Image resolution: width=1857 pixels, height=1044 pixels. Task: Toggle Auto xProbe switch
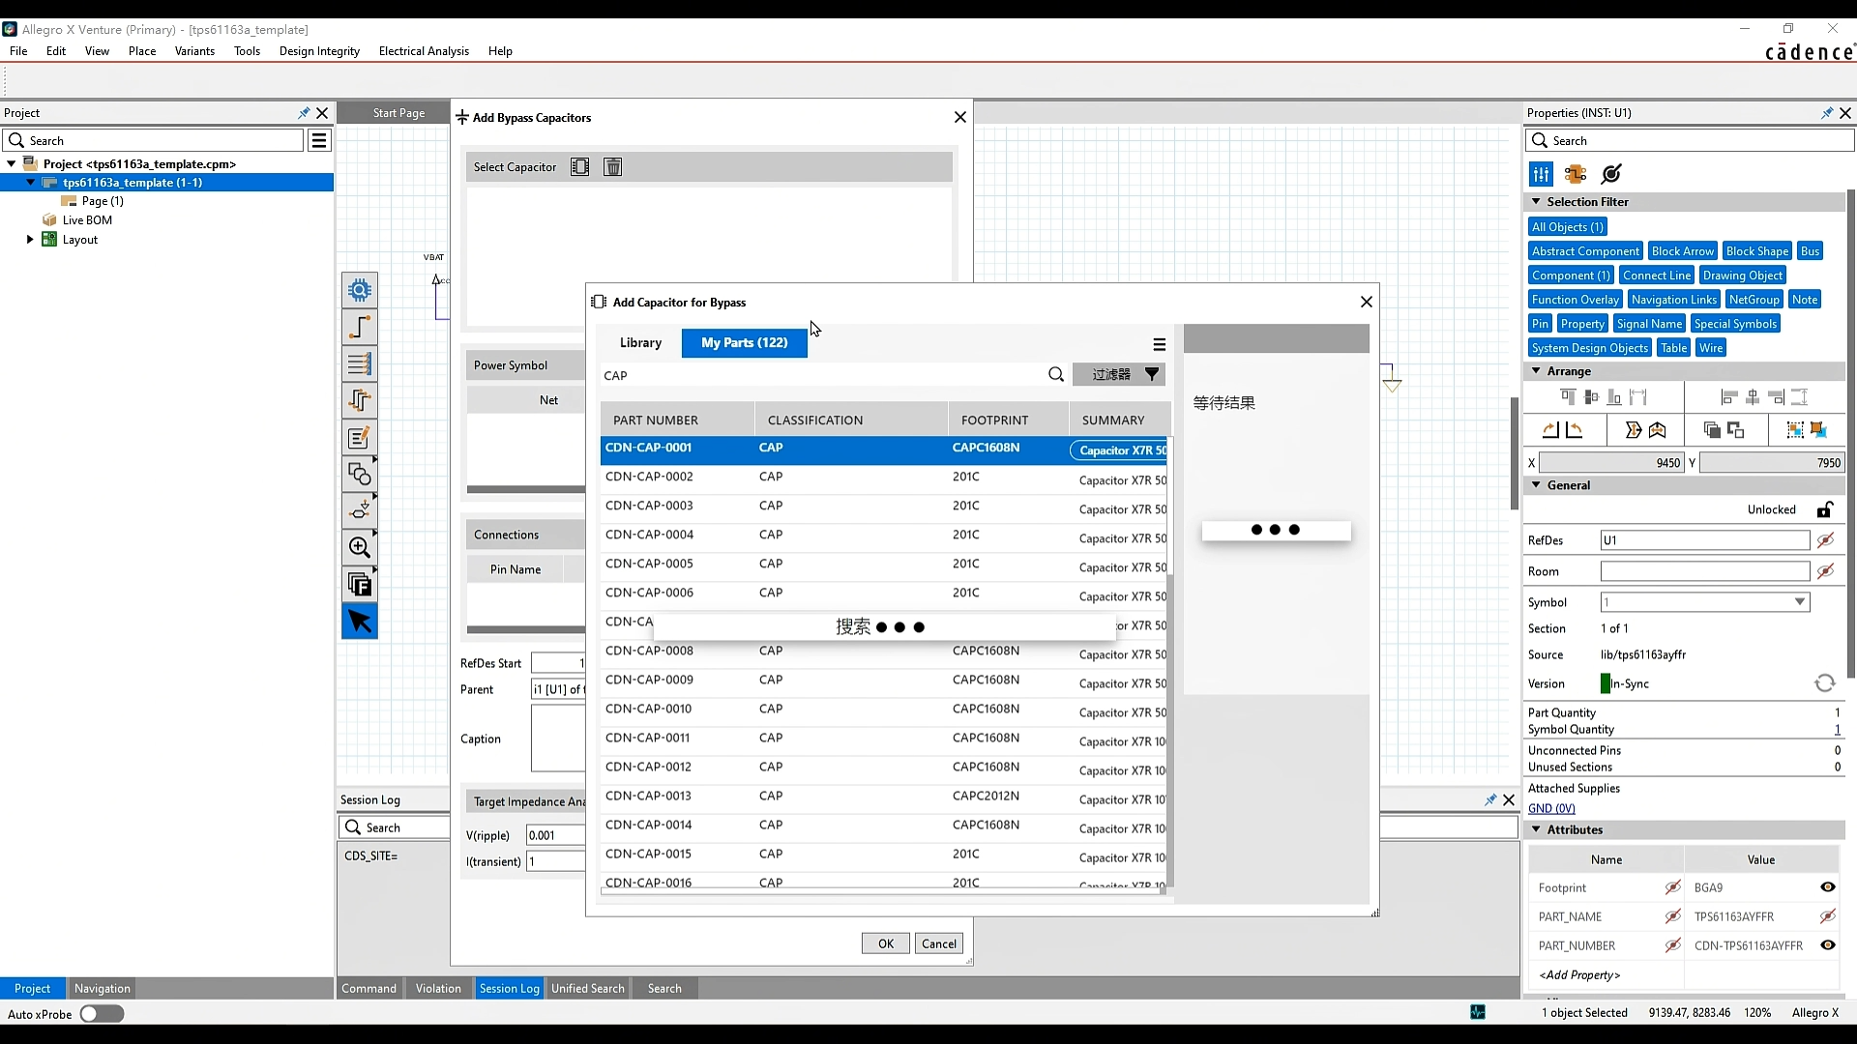103,1014
